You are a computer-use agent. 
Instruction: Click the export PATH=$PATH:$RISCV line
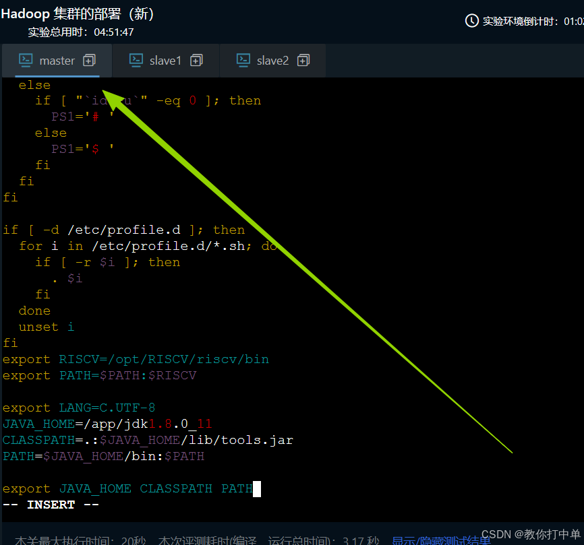99,375
